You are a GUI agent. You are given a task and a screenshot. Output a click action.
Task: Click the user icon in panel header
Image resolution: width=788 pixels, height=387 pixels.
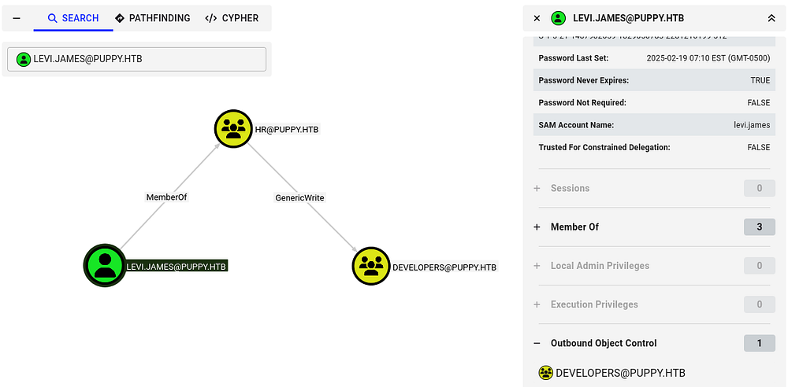[559, 18]
